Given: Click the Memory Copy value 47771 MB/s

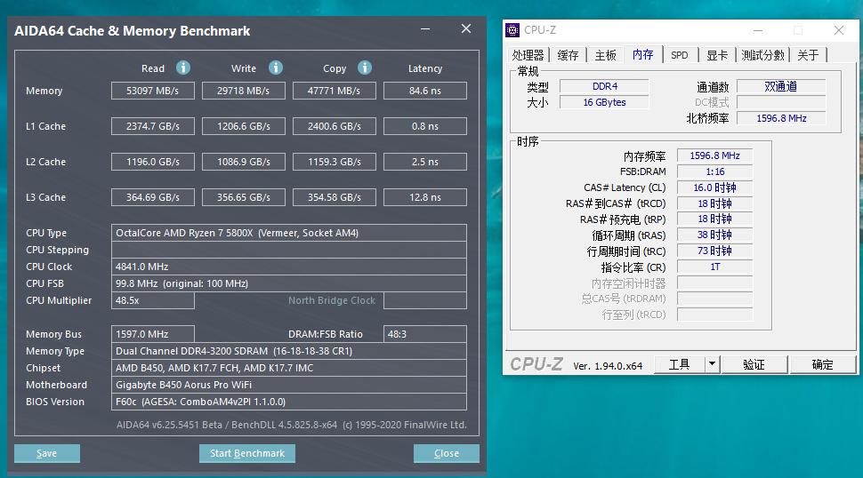Looking at the screenshot, I should tap(335, 91).
